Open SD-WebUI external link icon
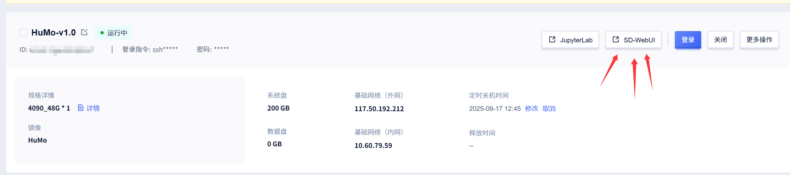The height and width of the screenshot is (175, 790). click(x=616, y=40)
